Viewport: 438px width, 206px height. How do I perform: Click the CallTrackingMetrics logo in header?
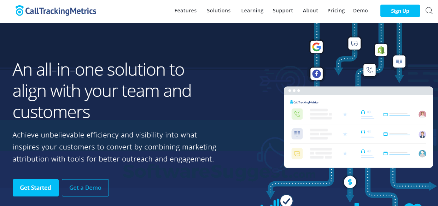click(56, 11)
